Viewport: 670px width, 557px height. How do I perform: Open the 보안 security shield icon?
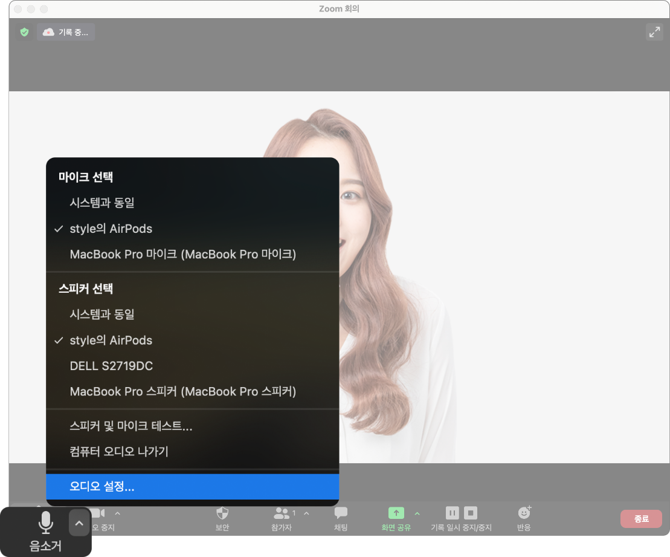222,513
